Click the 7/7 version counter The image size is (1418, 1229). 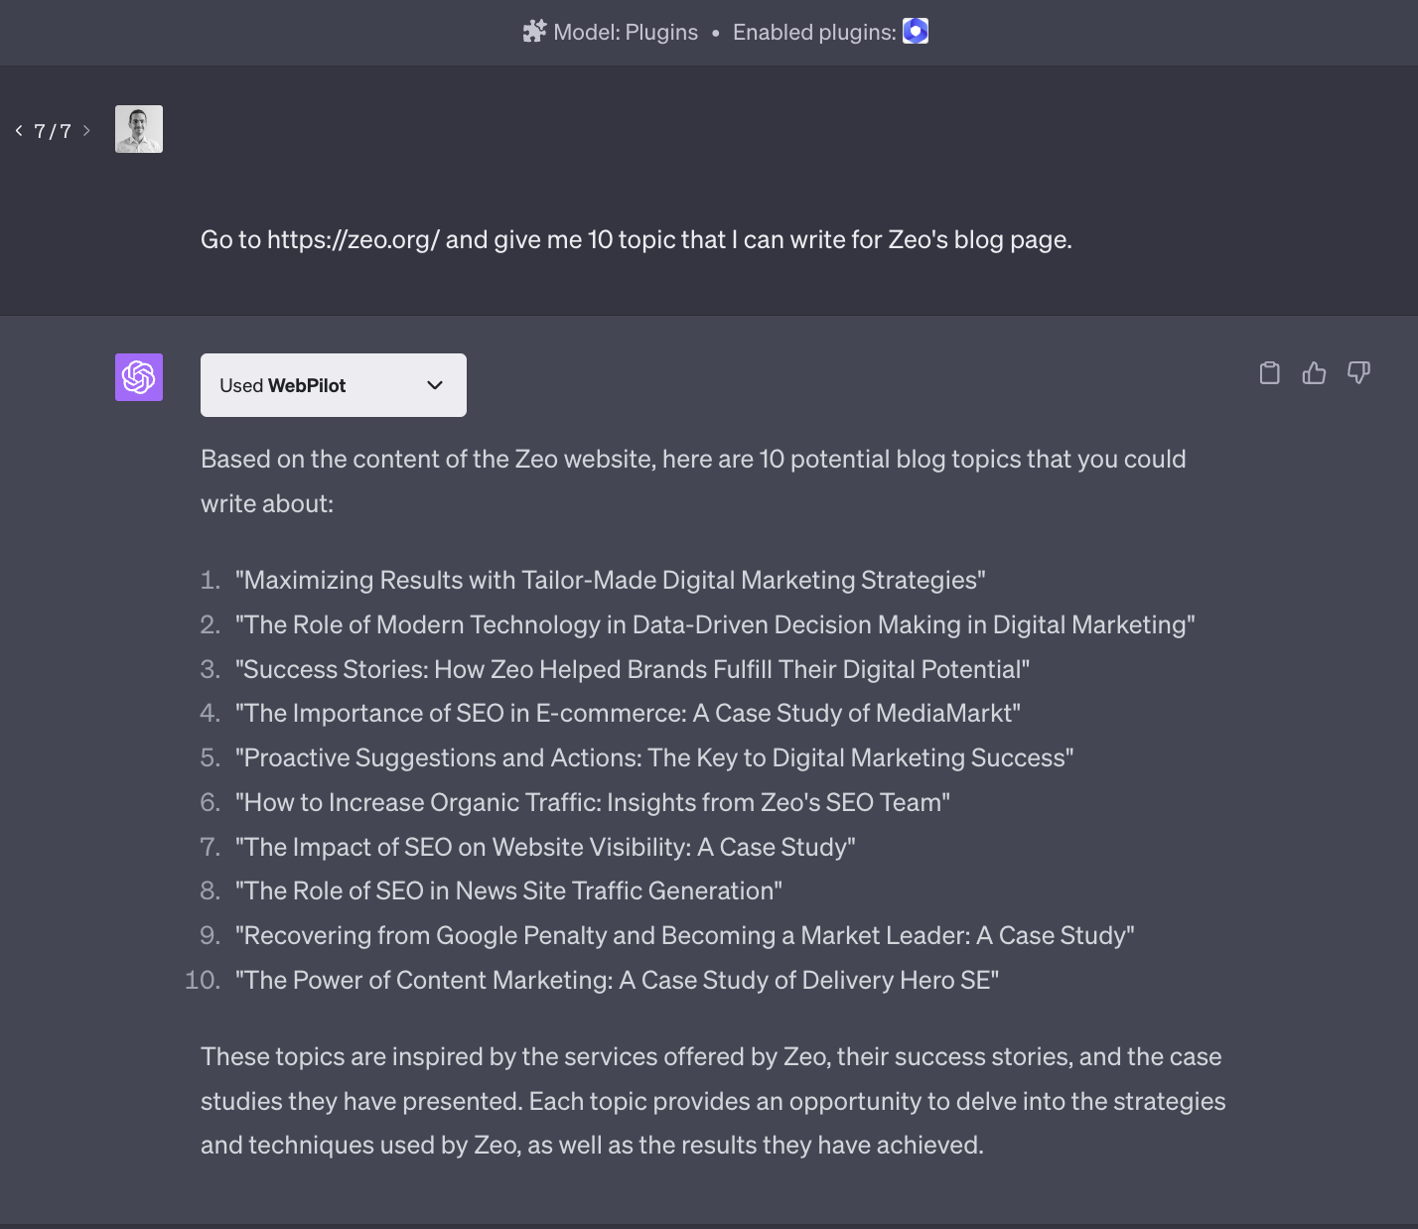click(x=53, y=131)
